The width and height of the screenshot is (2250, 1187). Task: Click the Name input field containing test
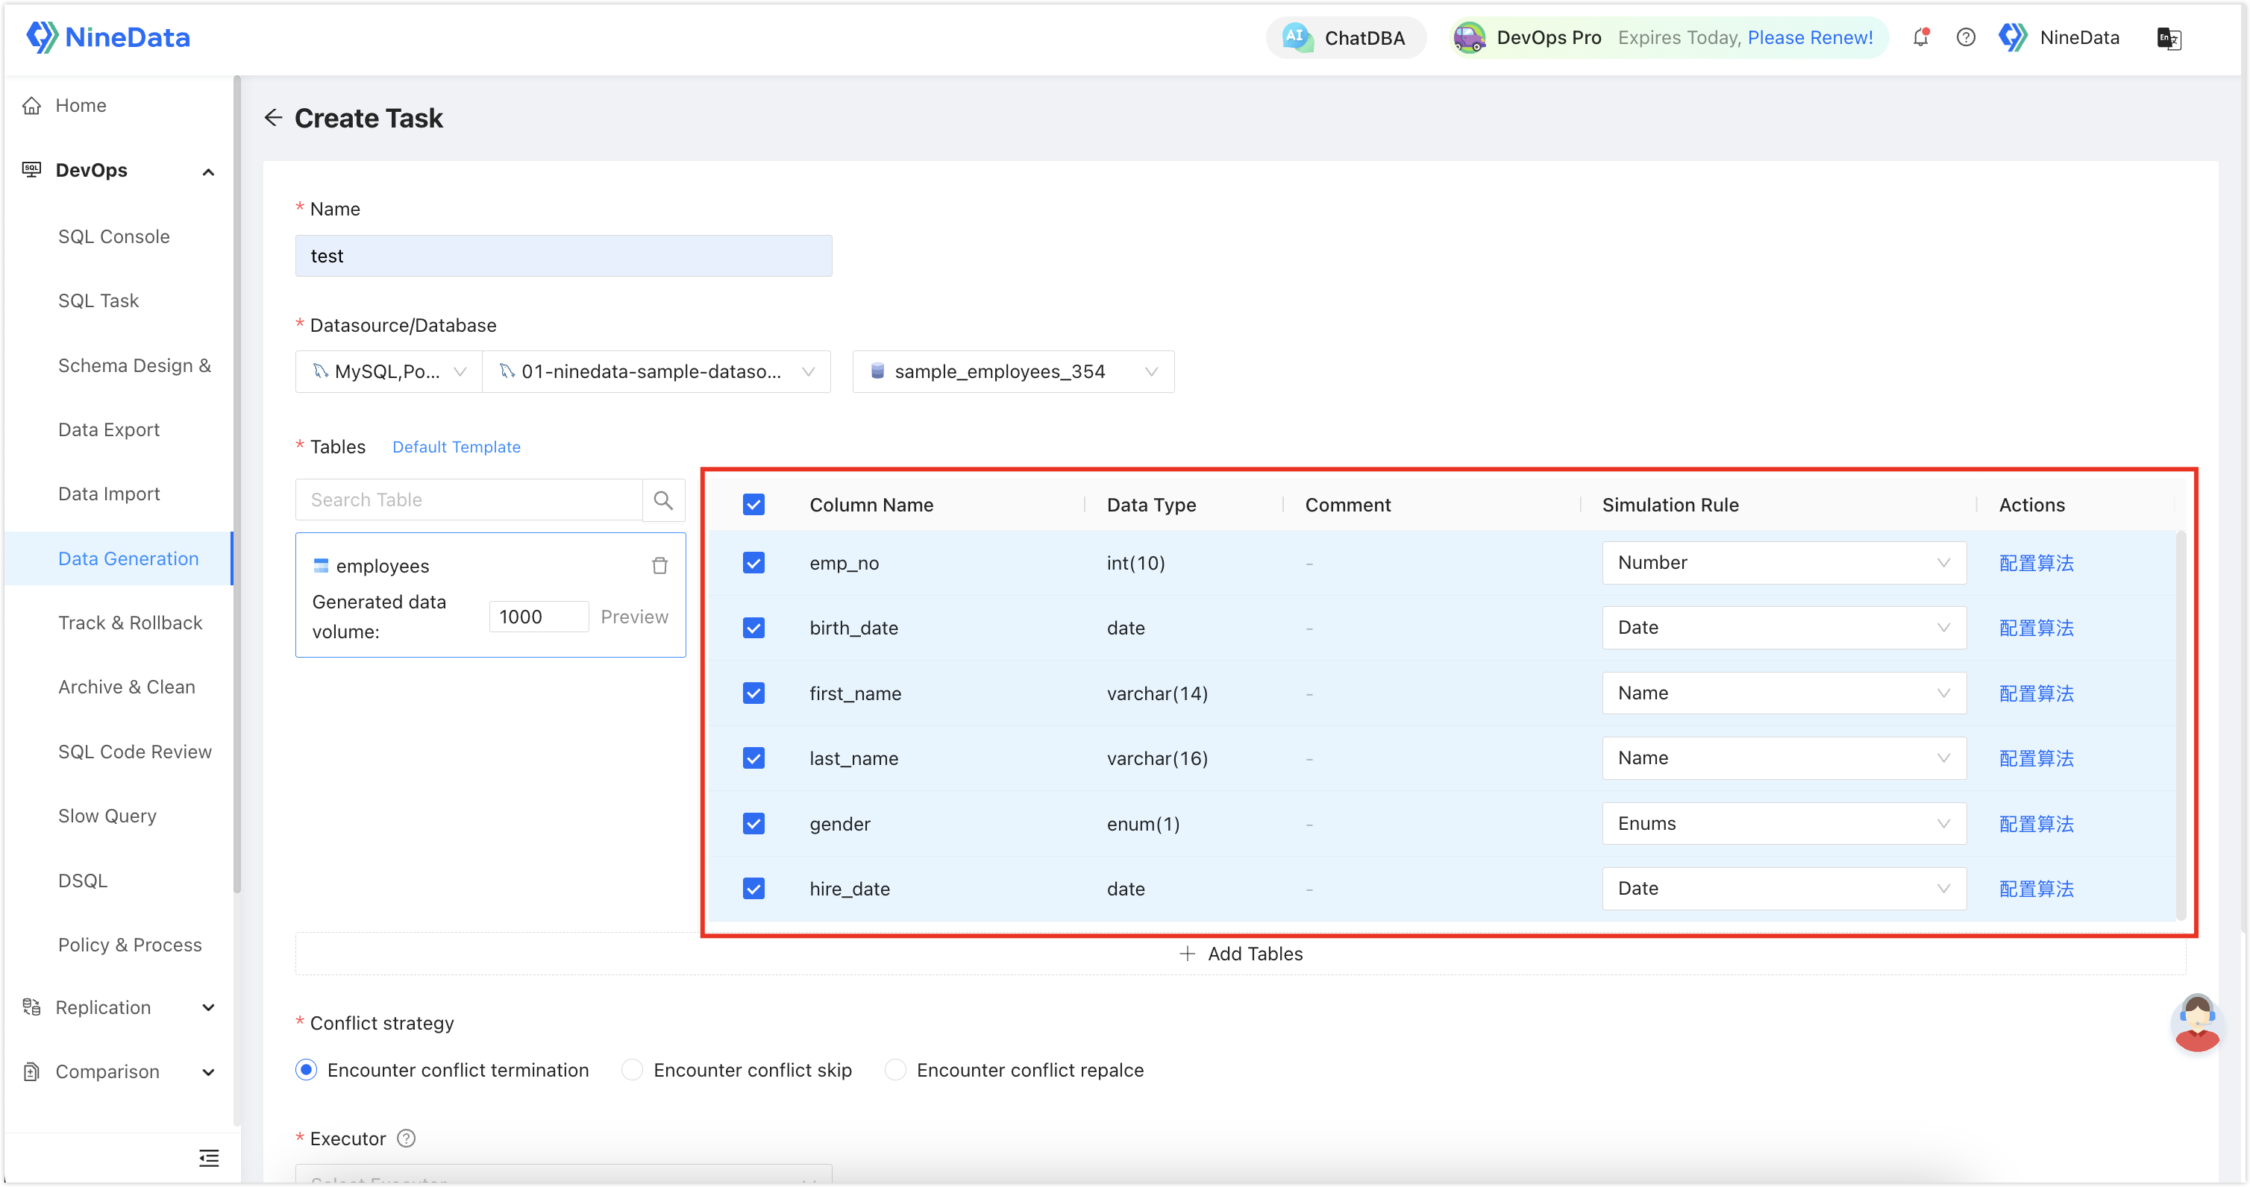click(563, 256)
